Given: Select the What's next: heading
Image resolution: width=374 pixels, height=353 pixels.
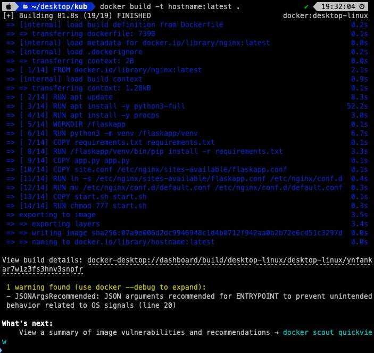Looking at the screenshot, I should [x=28, y=324].
